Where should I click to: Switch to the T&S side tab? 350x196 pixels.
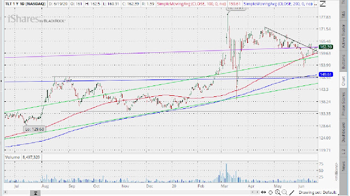coord(343,15)
